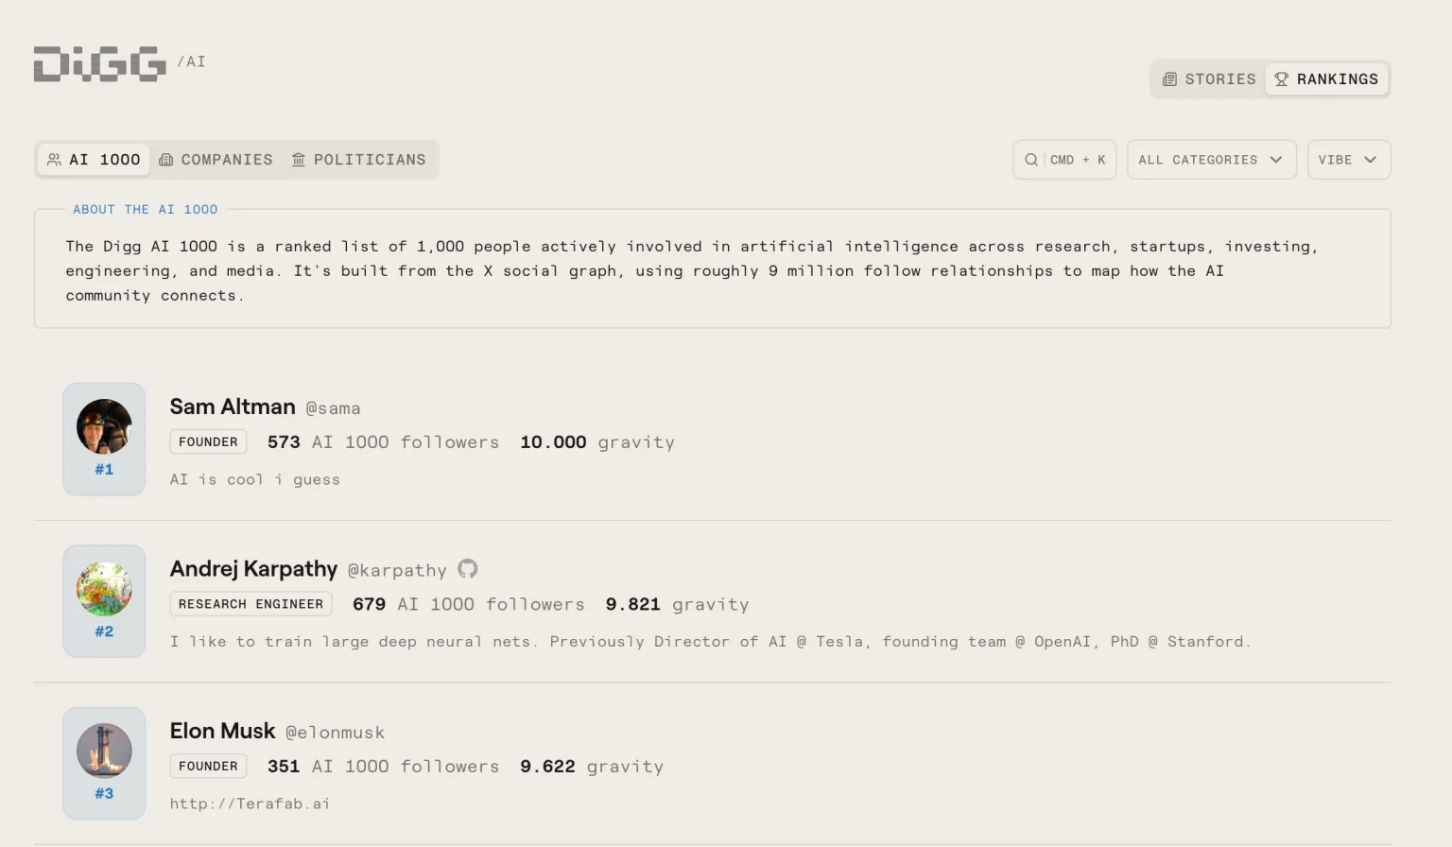Expand the Vibe dropdown
Image resolution: width=1452 pixels, height=847 pixels.
[x=1348, y=160]
